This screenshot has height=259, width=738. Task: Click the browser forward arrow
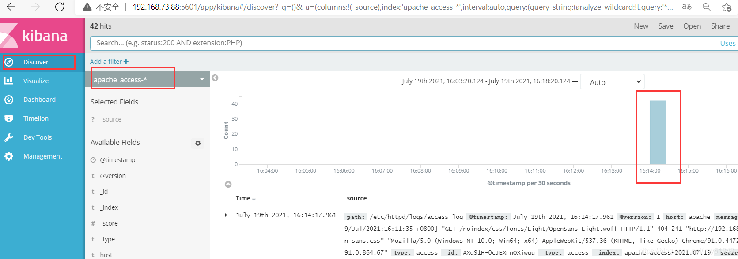(35, 7)
